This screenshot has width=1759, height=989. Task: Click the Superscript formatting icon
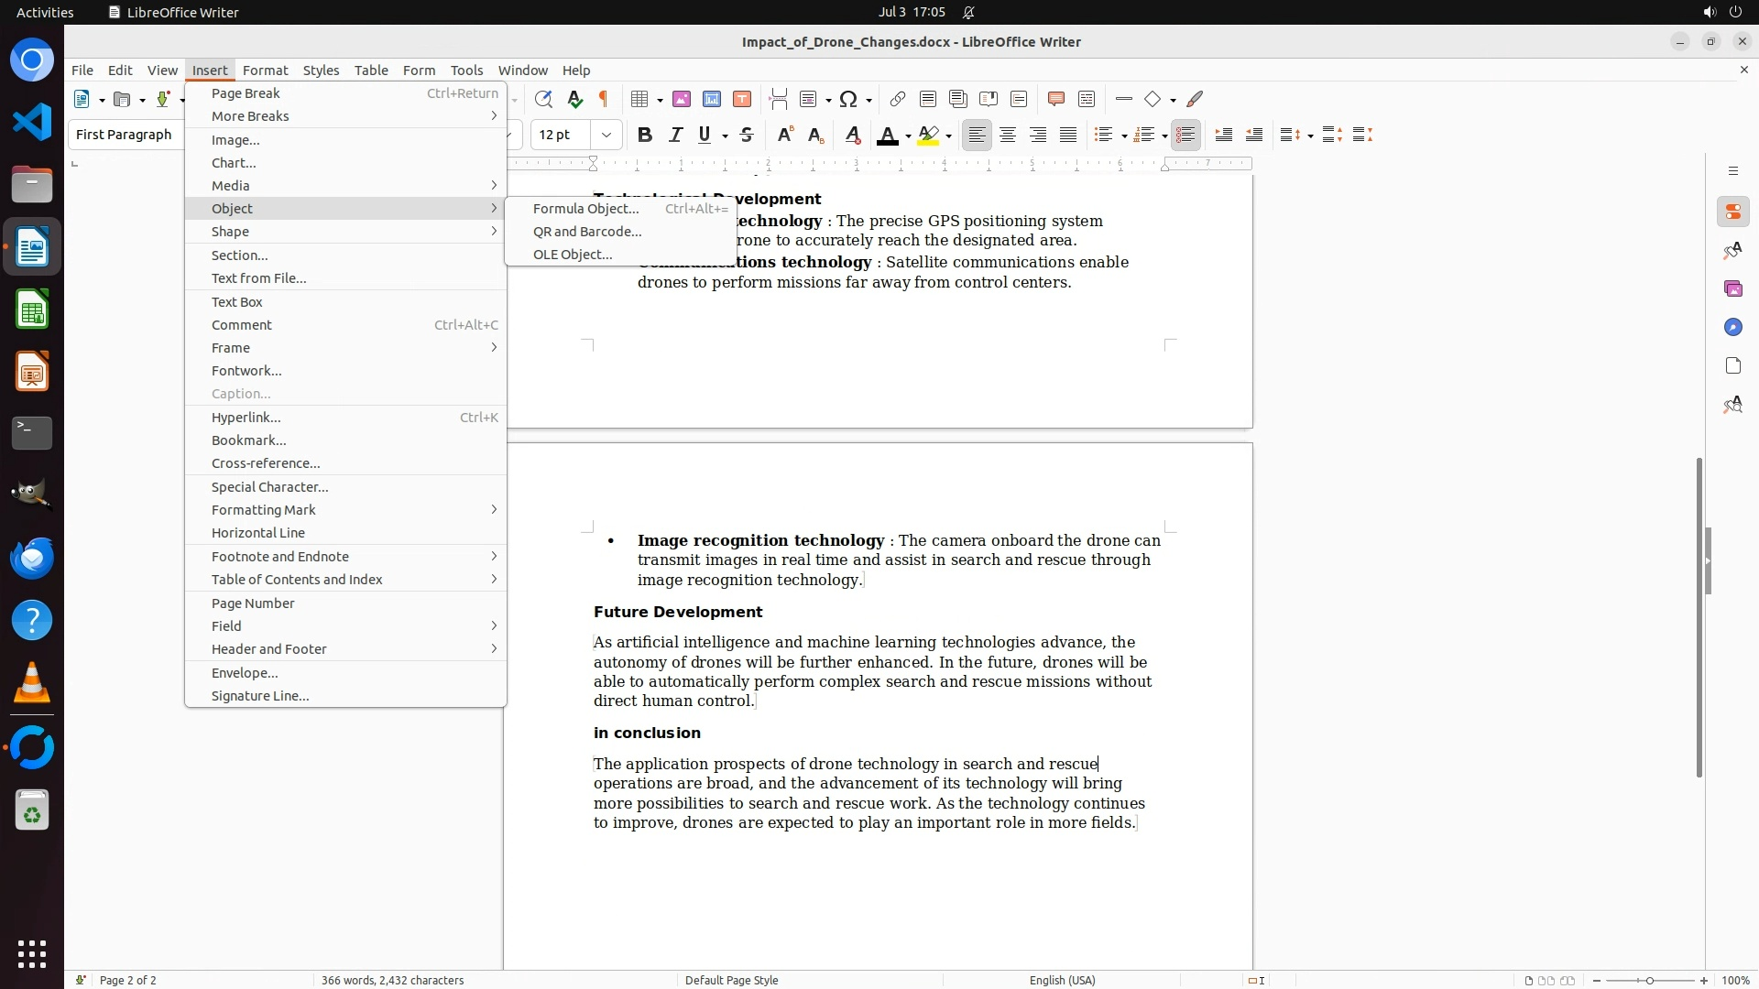click(x=784, y=136)
